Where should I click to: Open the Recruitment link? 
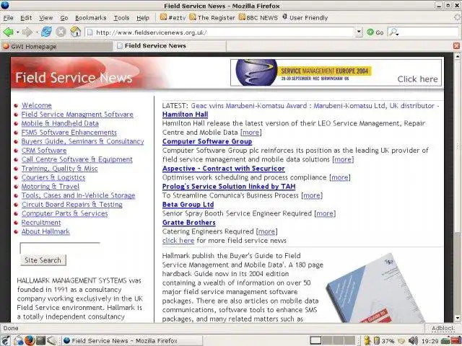click(x=41, y=223)
